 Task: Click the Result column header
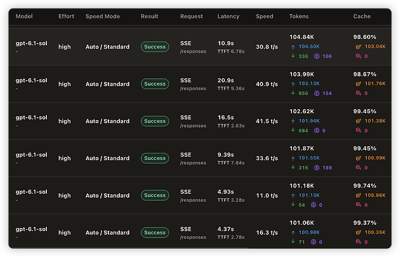[150, 16]
